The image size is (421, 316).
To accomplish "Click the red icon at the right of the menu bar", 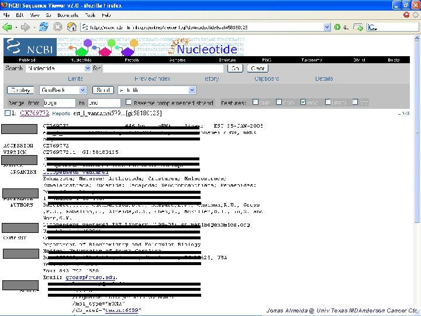I will tap(406, 15).
